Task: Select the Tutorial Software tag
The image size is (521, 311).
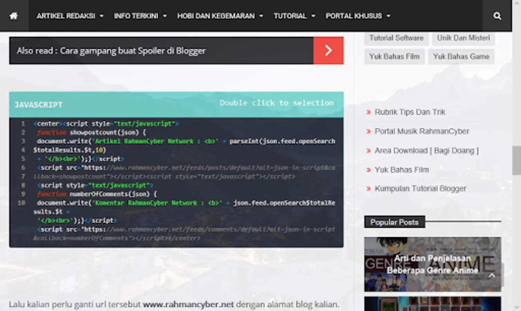Action: pos(396,38)
